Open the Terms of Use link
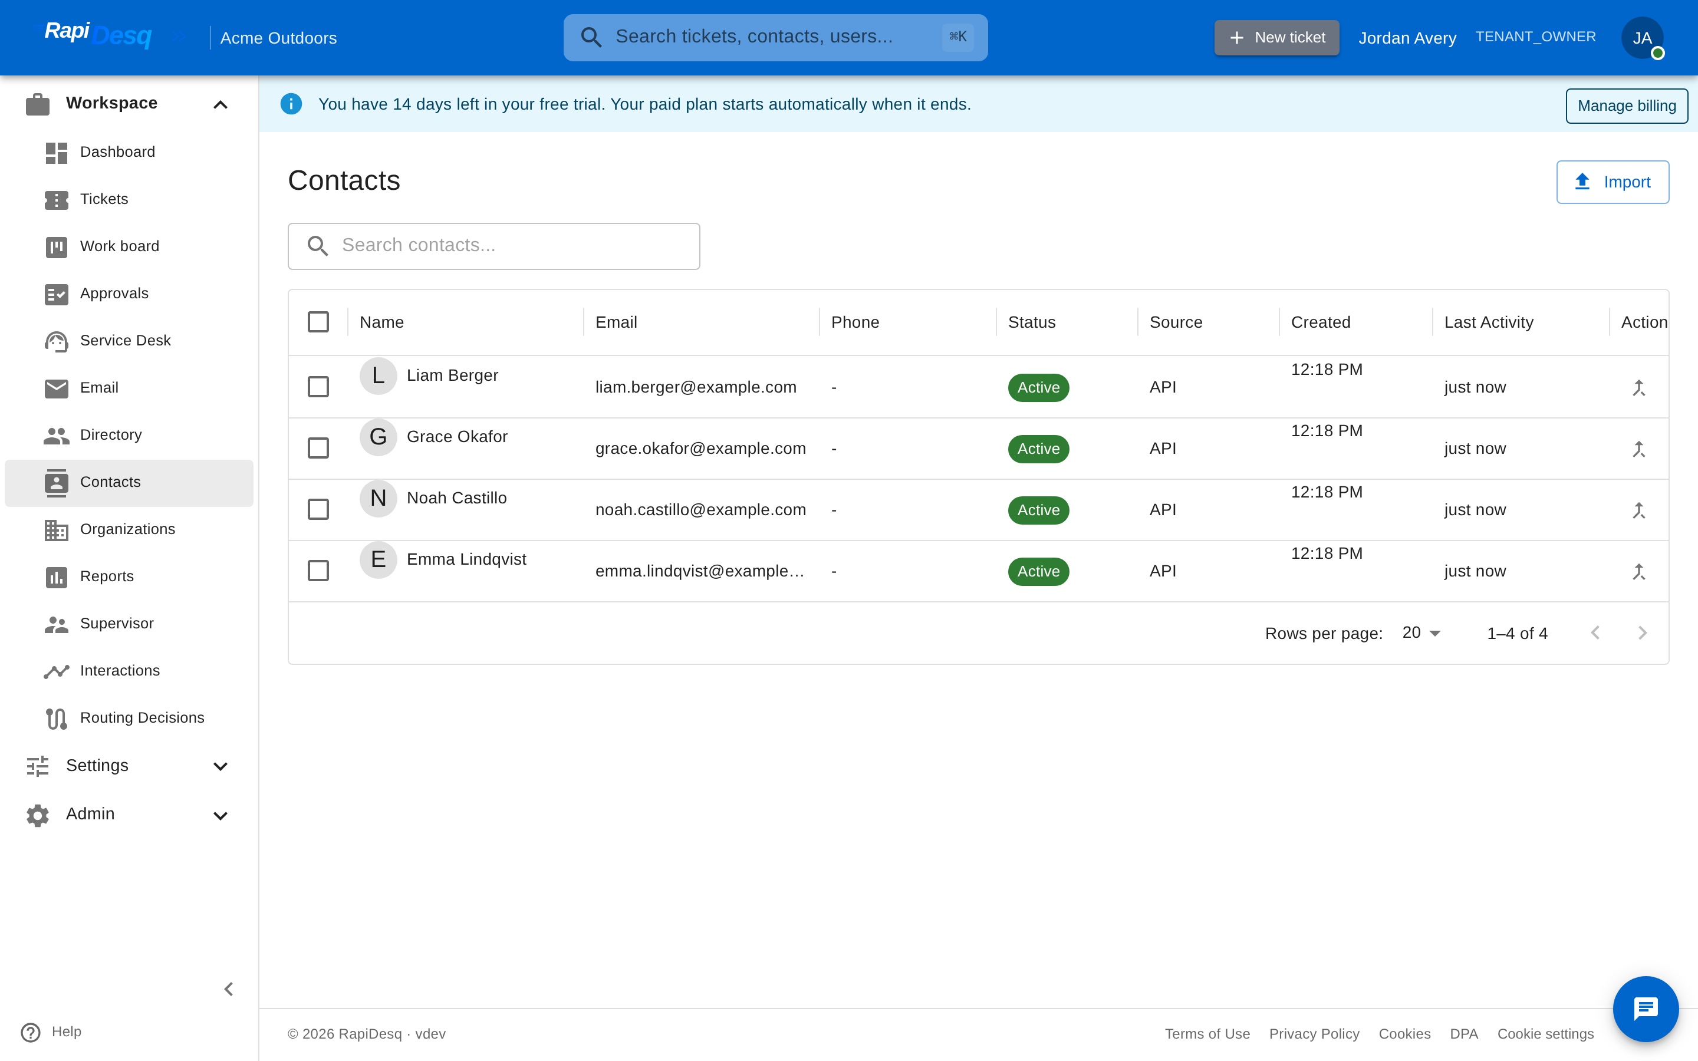This screenshot has height=1061, width=1698. [x=1207, y=1034]
